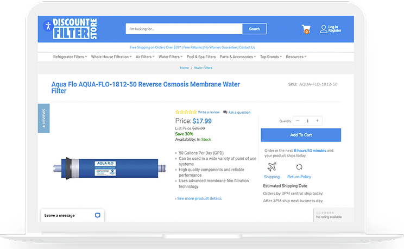Expand the Refrigerator Filters menu
Screen dimensions: 404x249
[x=70, y=57]
